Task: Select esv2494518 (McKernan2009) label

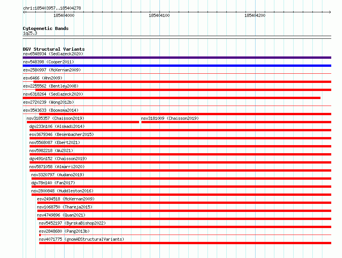Action: pos(66,199)
